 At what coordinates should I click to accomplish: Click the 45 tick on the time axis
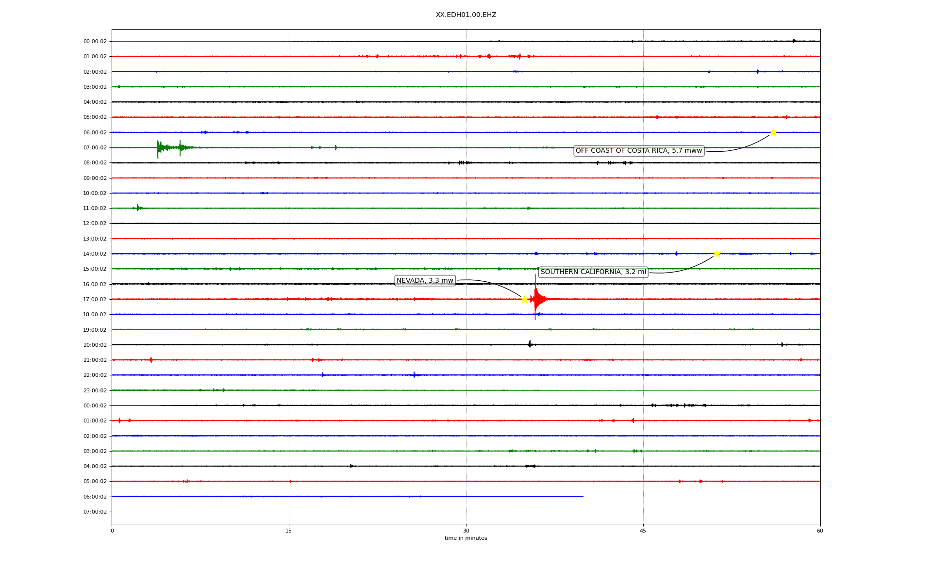pos(643,531)
